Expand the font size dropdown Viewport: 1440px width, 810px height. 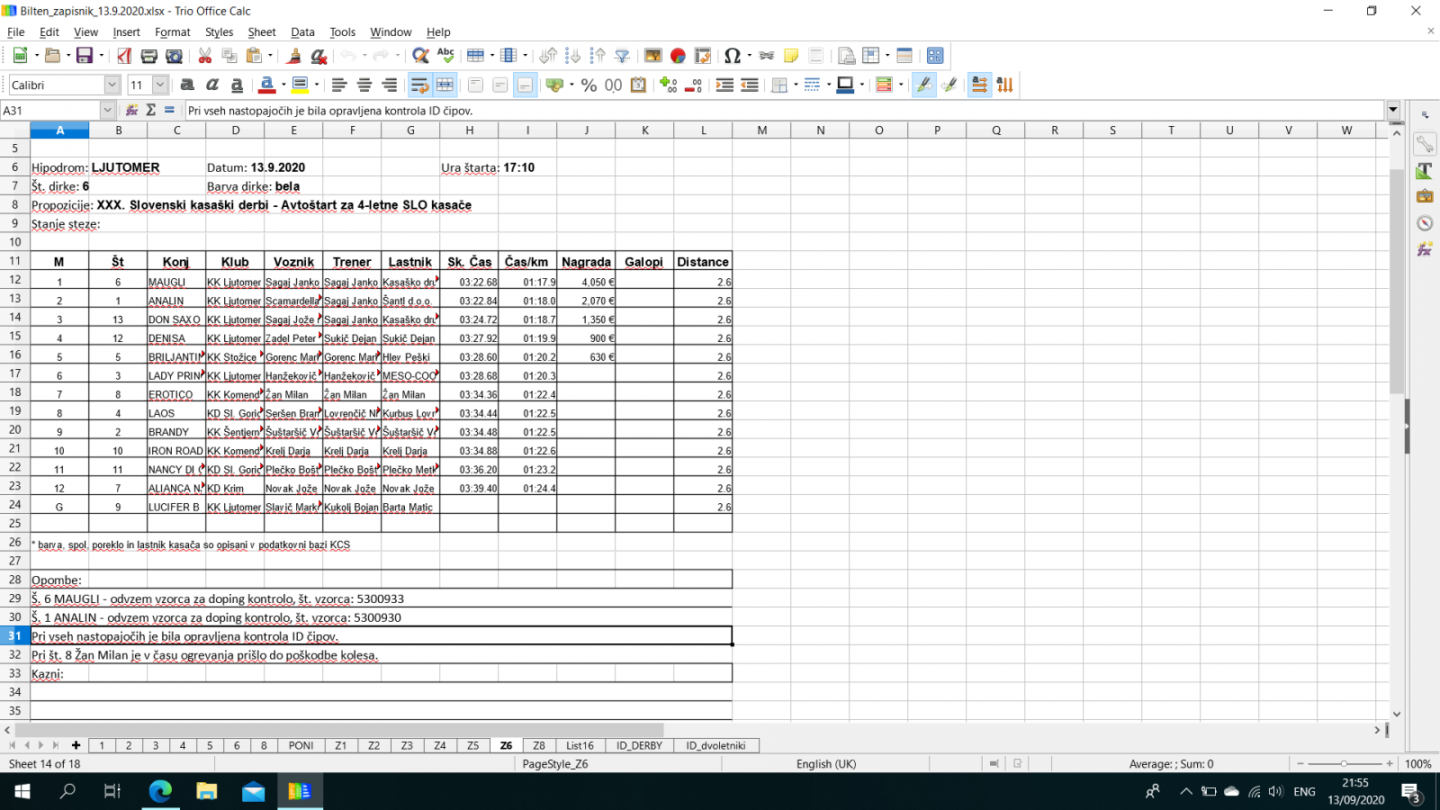coord(160,85)
